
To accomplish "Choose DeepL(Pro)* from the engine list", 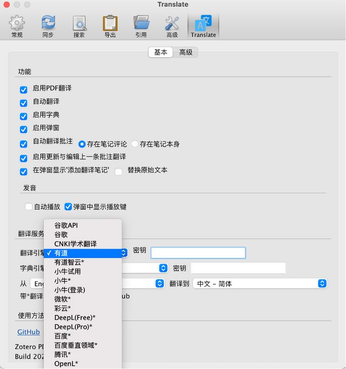I will click(x=83, y=327).
